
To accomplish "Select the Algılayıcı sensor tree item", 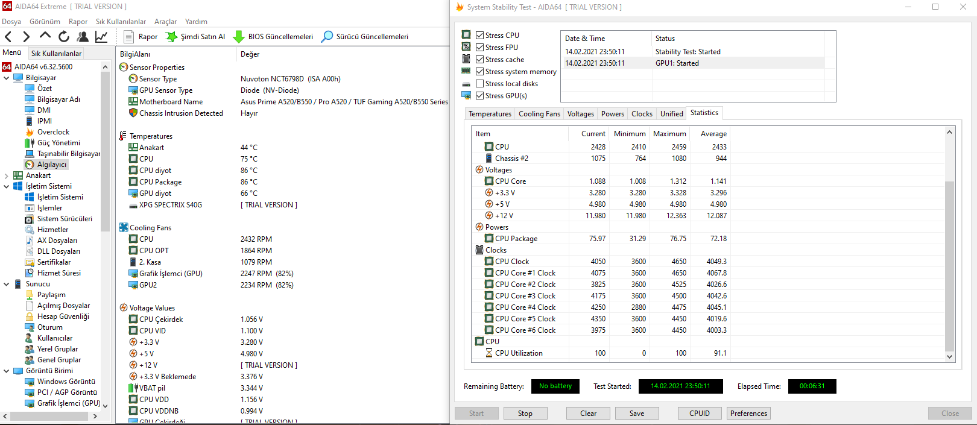I will pyautogui.click(x=52, y=165).
